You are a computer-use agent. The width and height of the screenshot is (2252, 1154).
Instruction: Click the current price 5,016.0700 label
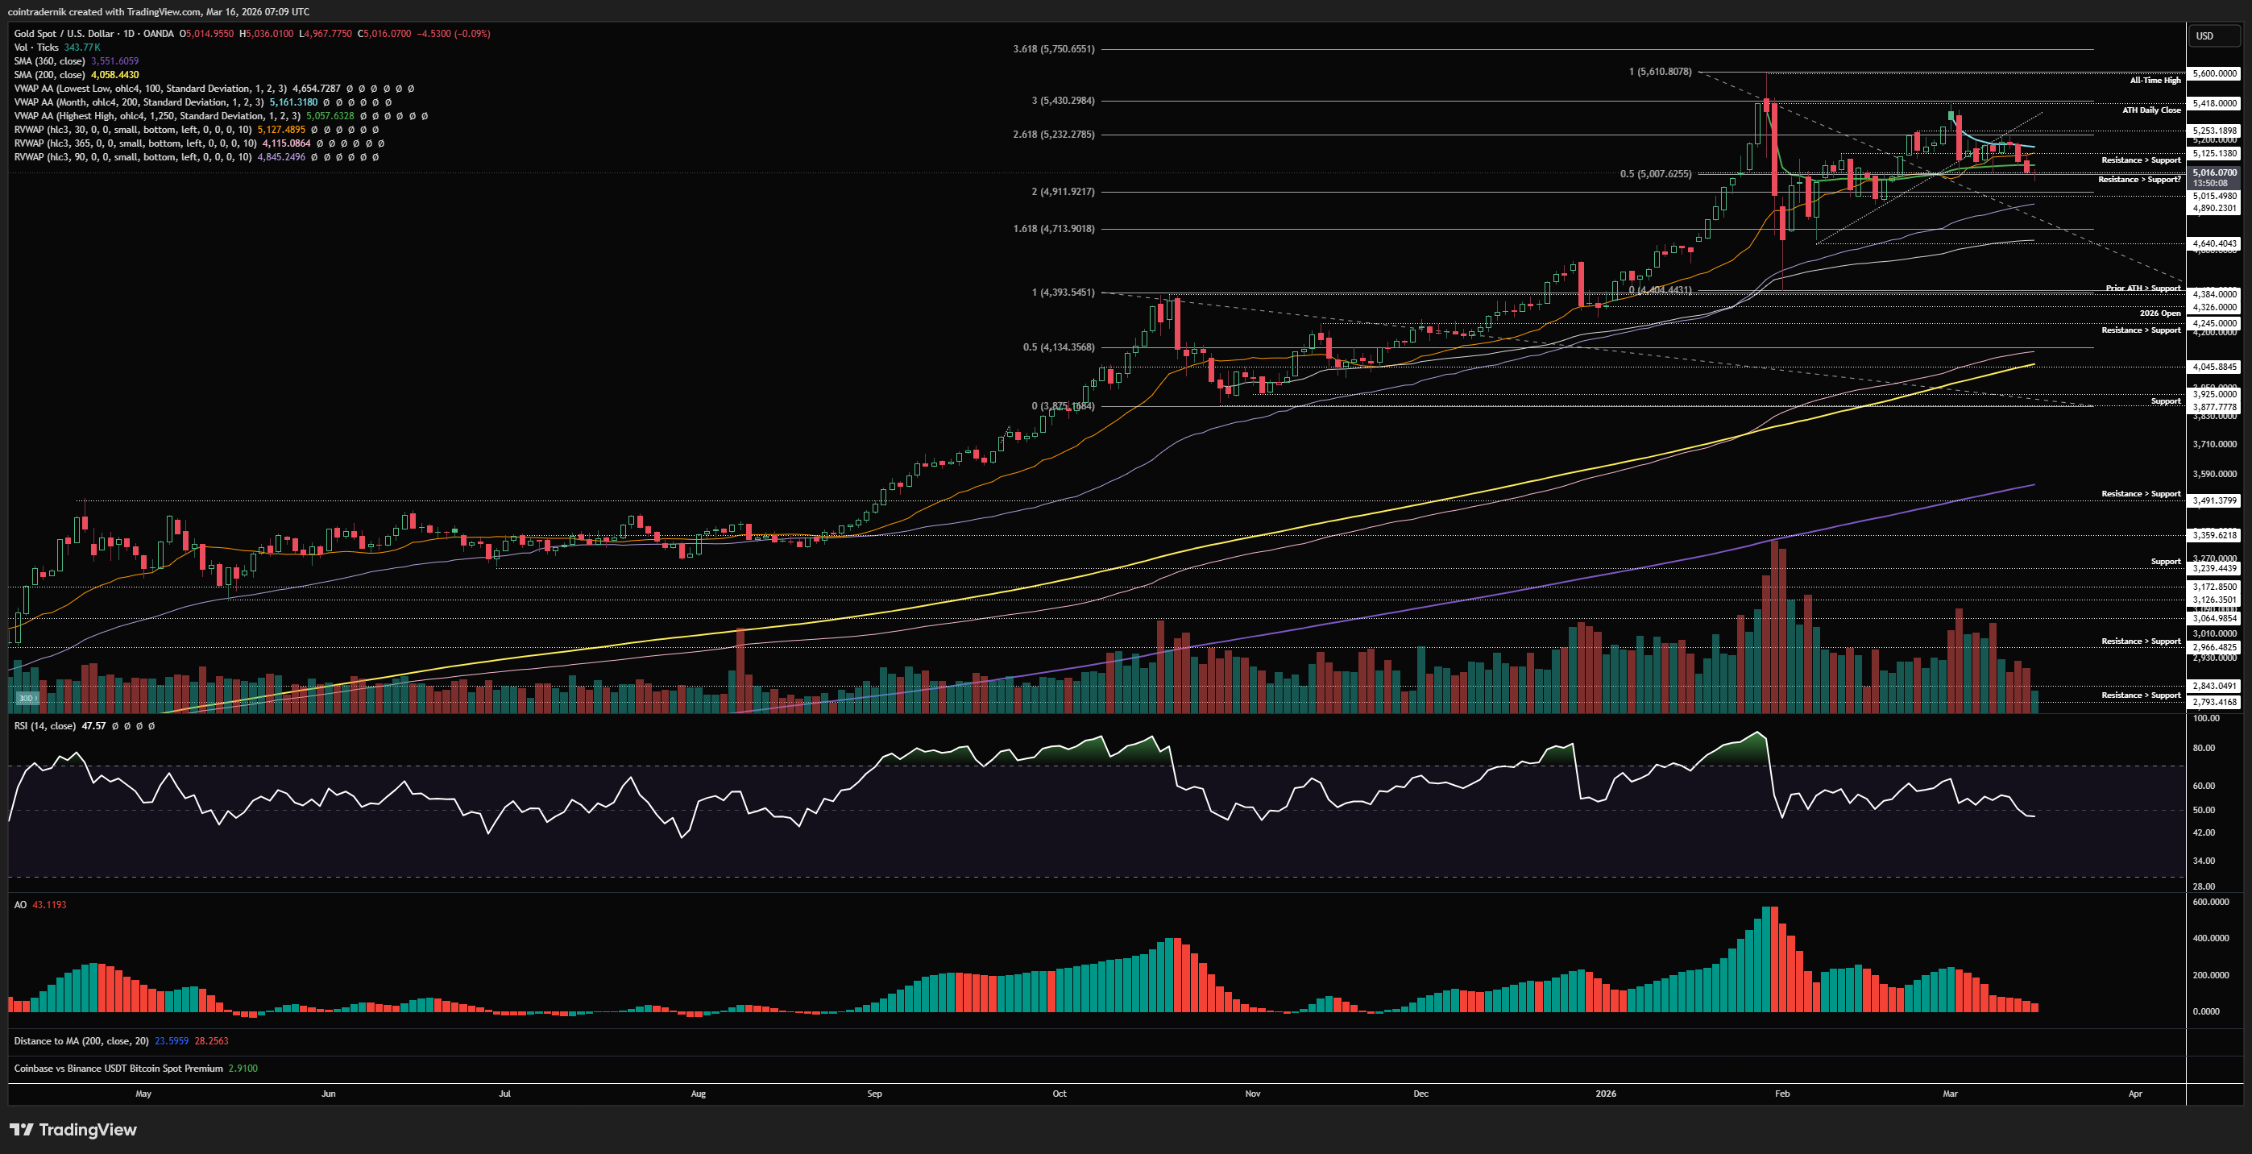coord(2213,173)
